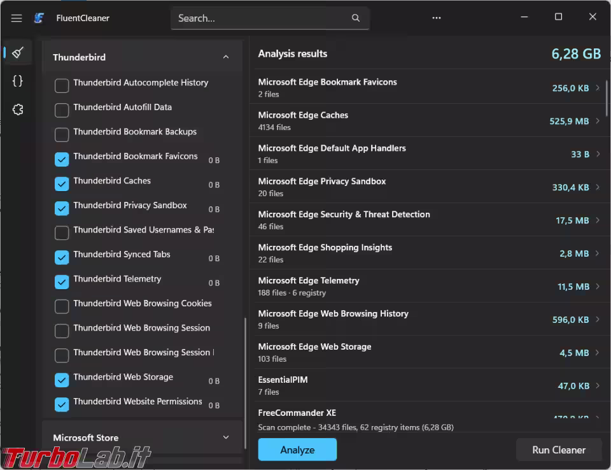Viewport: 611px width, 470px height.
Task: Click the 525,9 MB size value
Action: pos(569,121)
